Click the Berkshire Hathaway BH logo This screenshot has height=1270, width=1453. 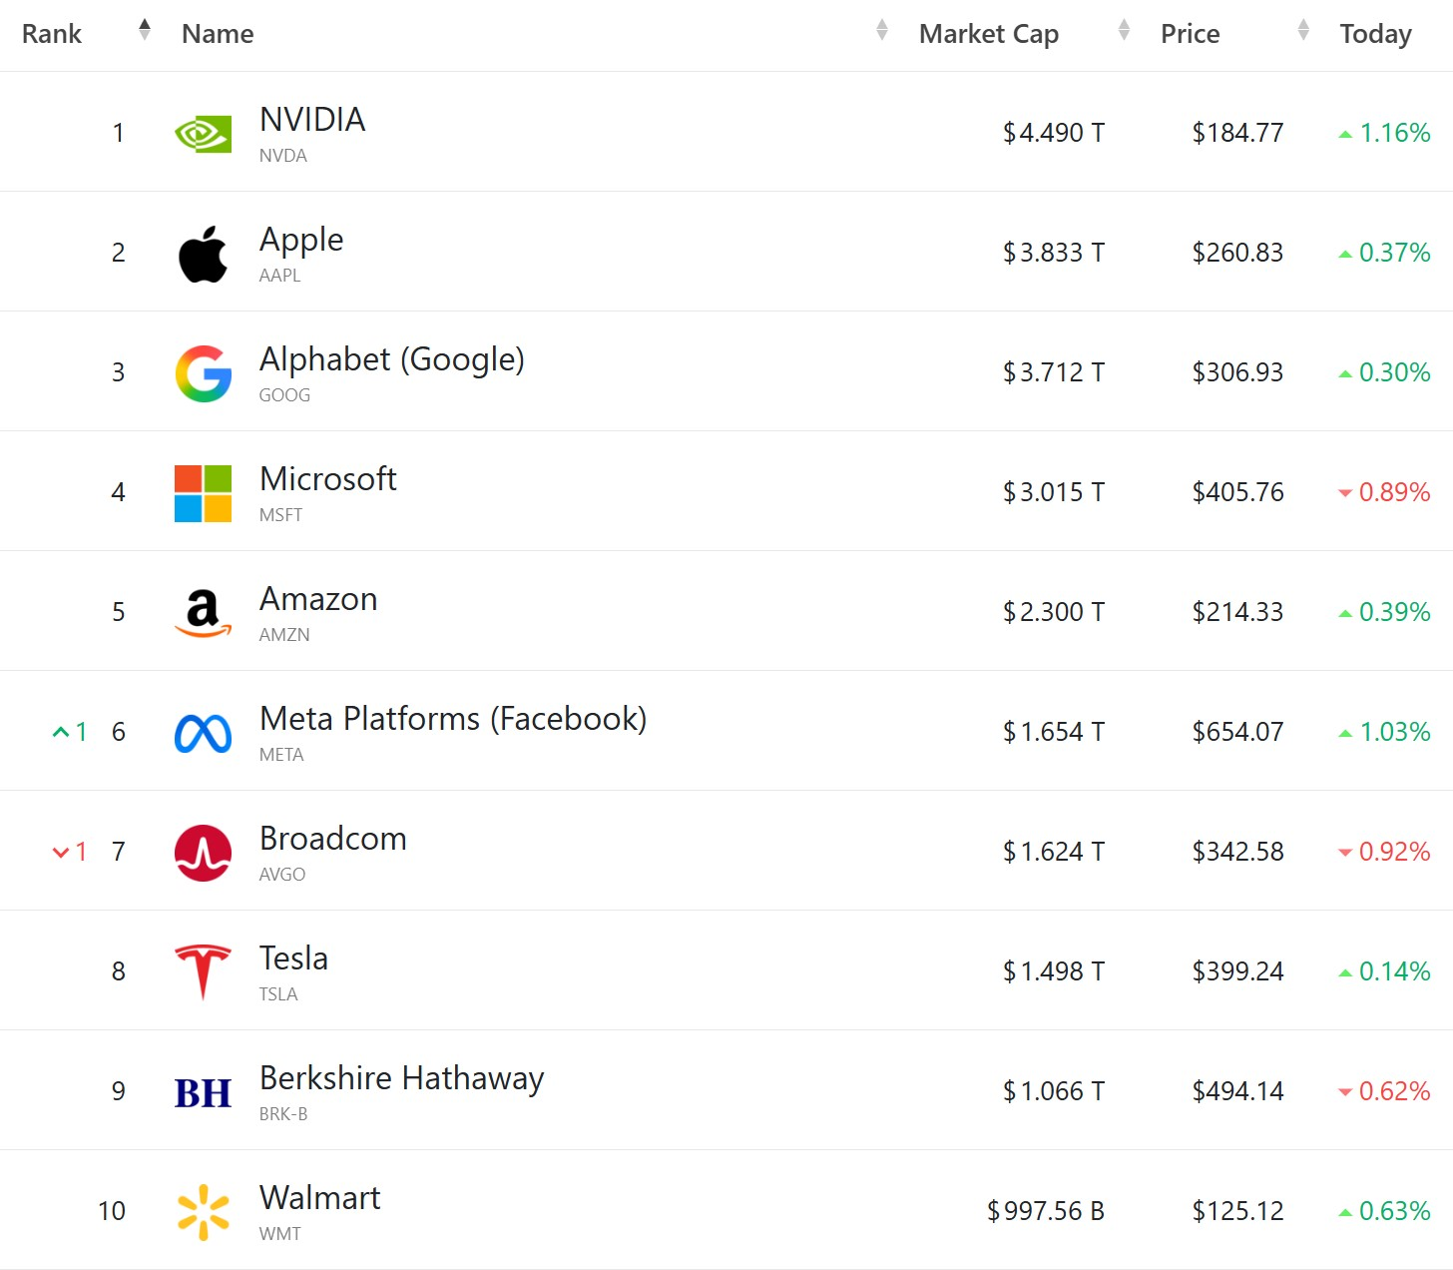203,1093
